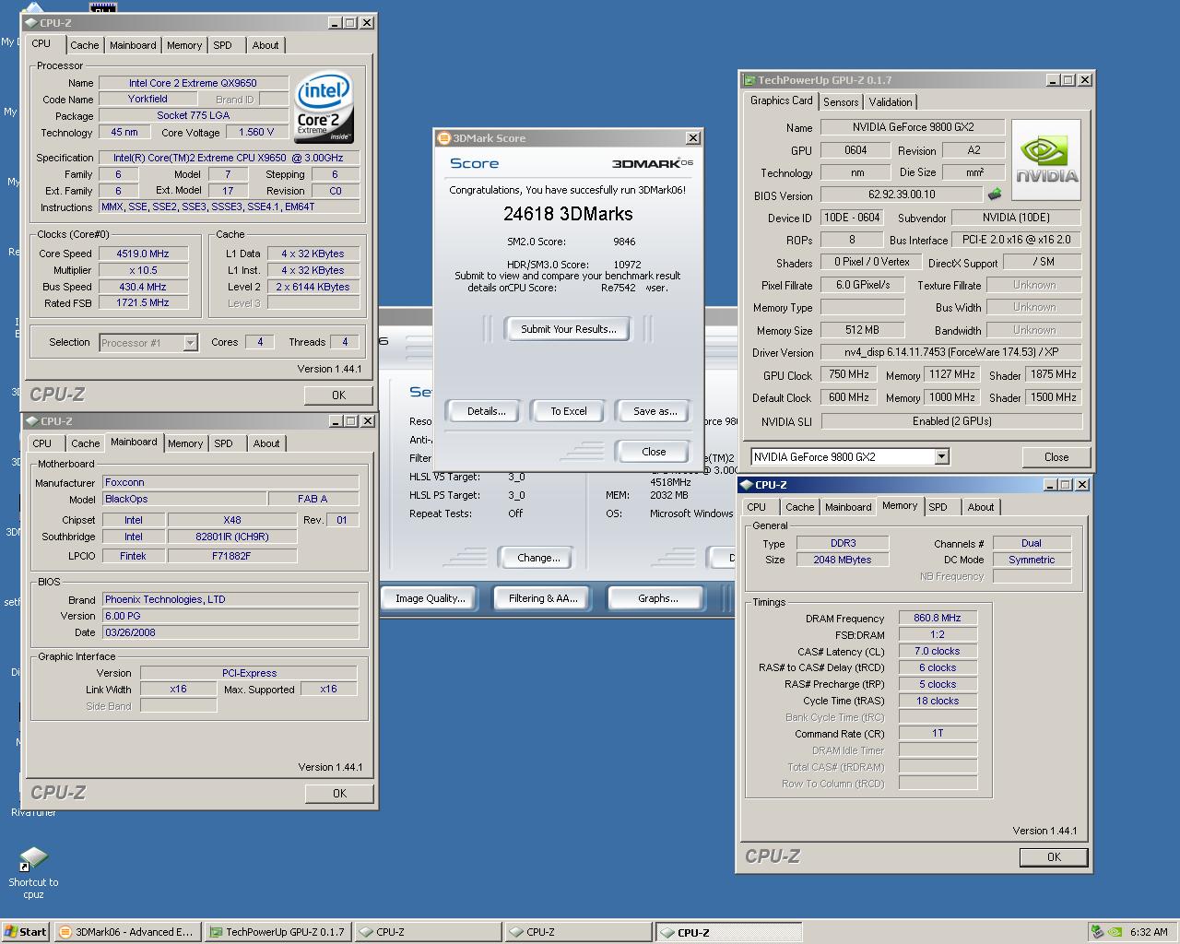Open Graphs... in 3DMark06
The image size is (1180, 944).
coord(657,598)
